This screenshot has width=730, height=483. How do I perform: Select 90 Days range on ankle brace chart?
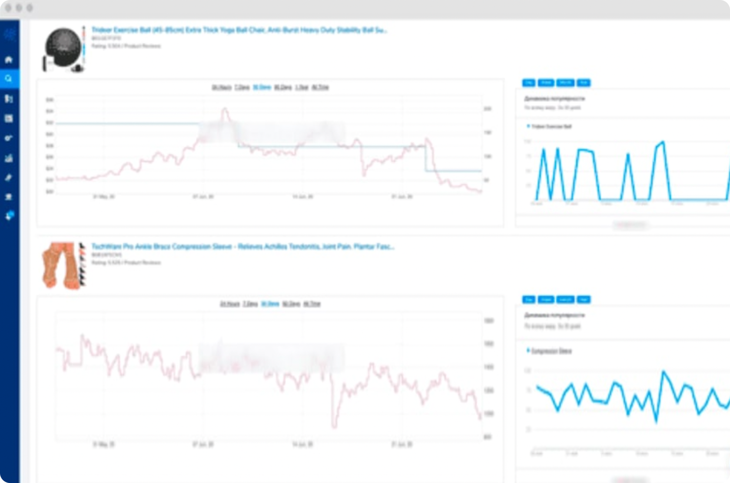[x=291, y=304]
